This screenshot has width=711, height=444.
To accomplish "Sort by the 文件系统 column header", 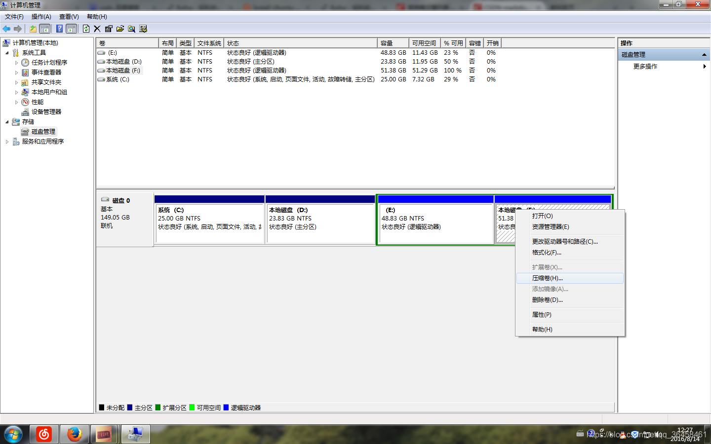I will pos(209,43).
